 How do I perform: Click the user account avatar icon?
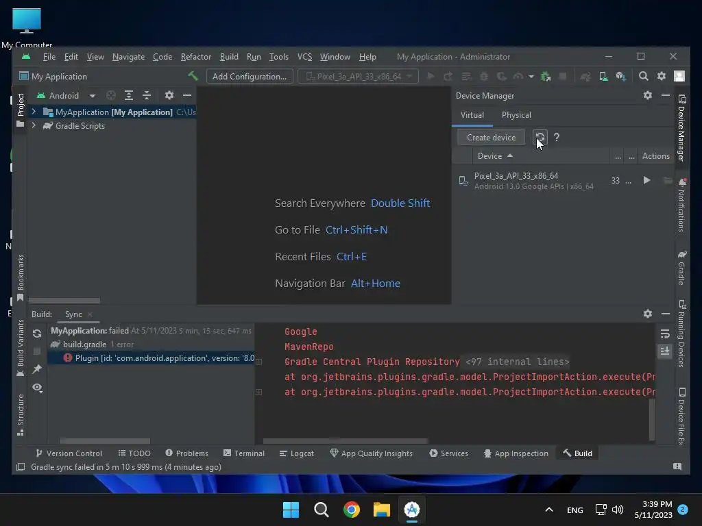click(679, 77)
